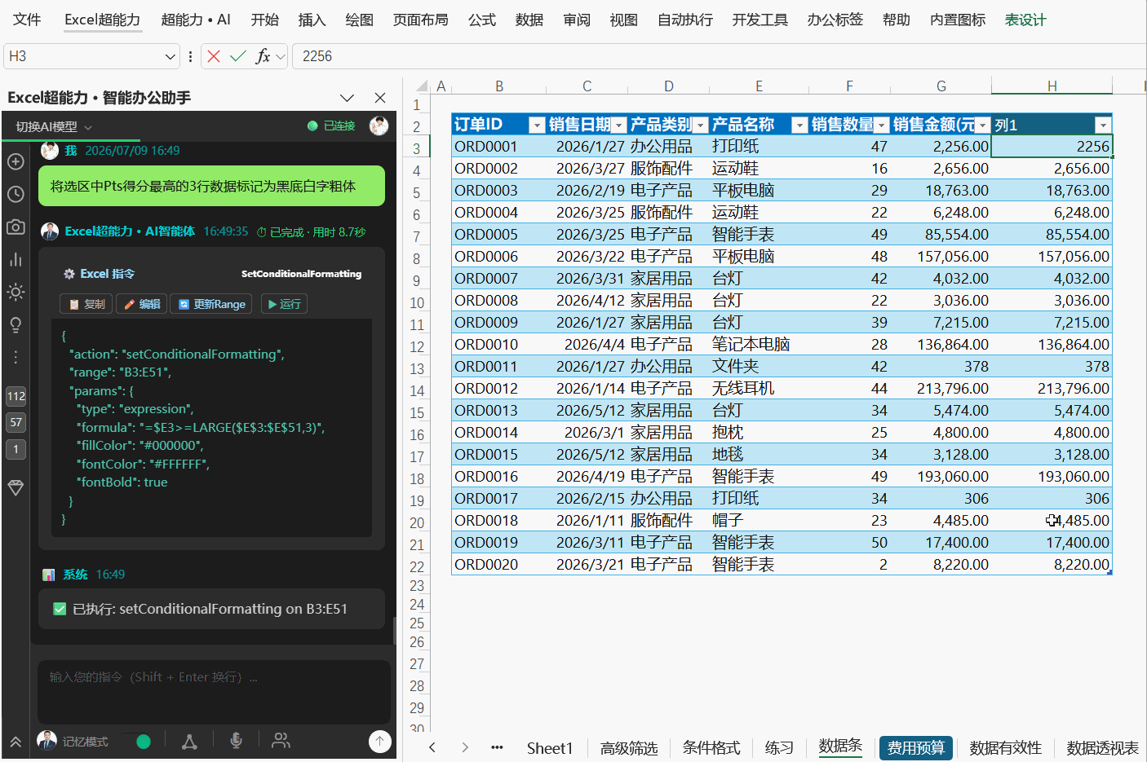Open the insert function fx button
Screen dimensions: 1147x762
263,56
